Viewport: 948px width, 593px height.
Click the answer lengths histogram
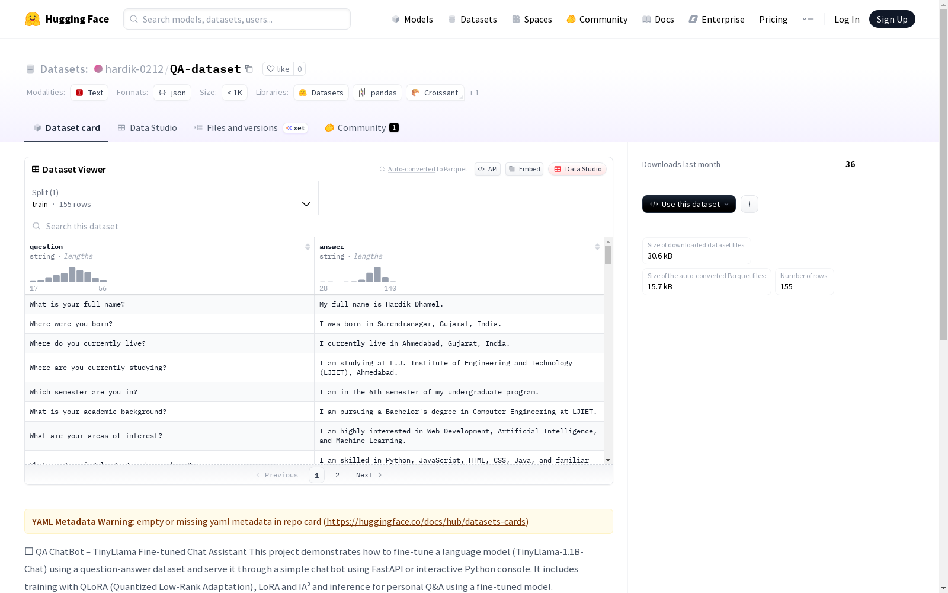tap(358, 275)
